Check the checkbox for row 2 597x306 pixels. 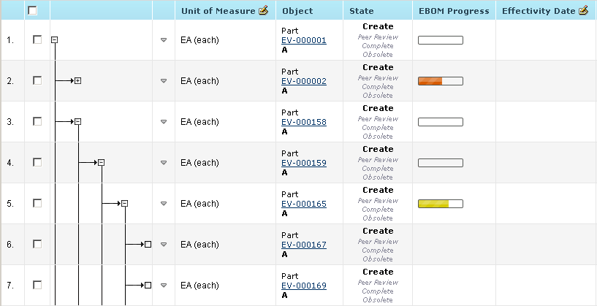point(37,81)
